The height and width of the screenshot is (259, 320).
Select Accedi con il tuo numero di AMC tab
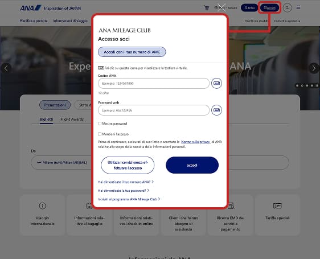pos(132,52)
